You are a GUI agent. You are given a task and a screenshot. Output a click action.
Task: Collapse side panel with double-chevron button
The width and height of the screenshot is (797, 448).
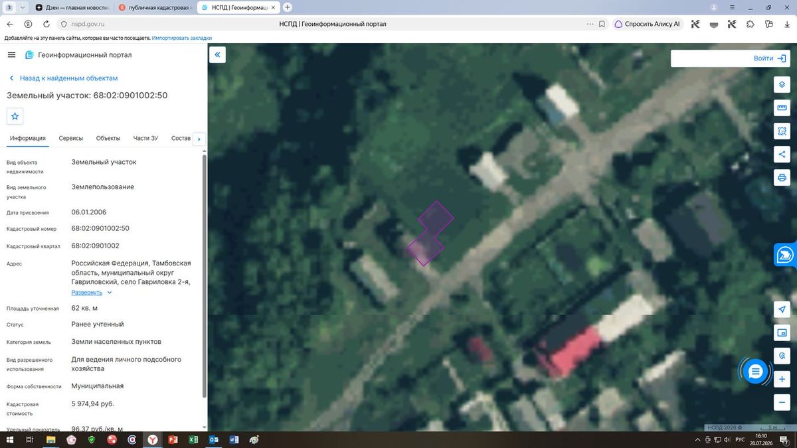(x=217, y=54)
